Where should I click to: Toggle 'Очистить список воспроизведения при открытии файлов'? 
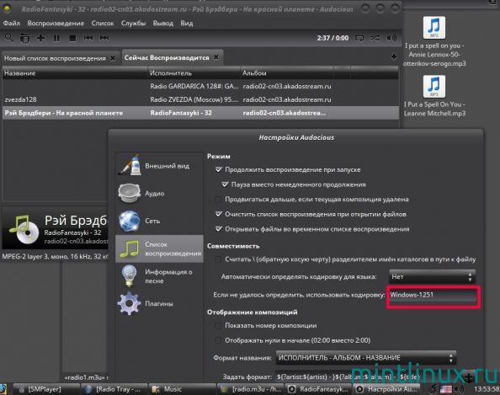click(x=218, y=214)
